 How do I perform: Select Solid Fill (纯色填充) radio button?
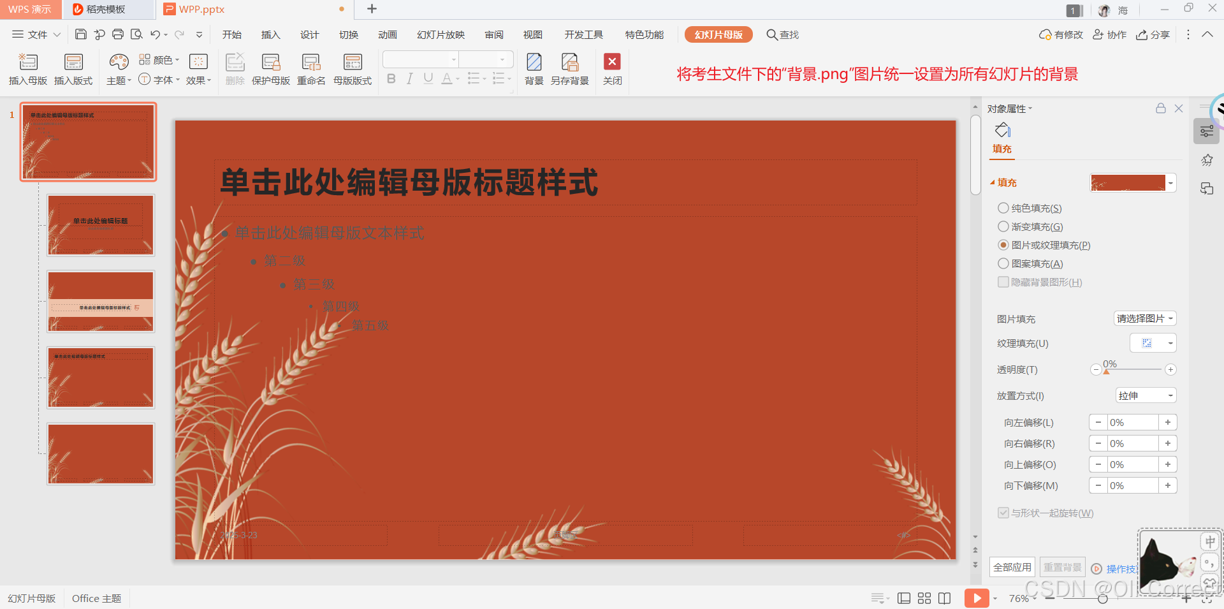pos(1003,208)
